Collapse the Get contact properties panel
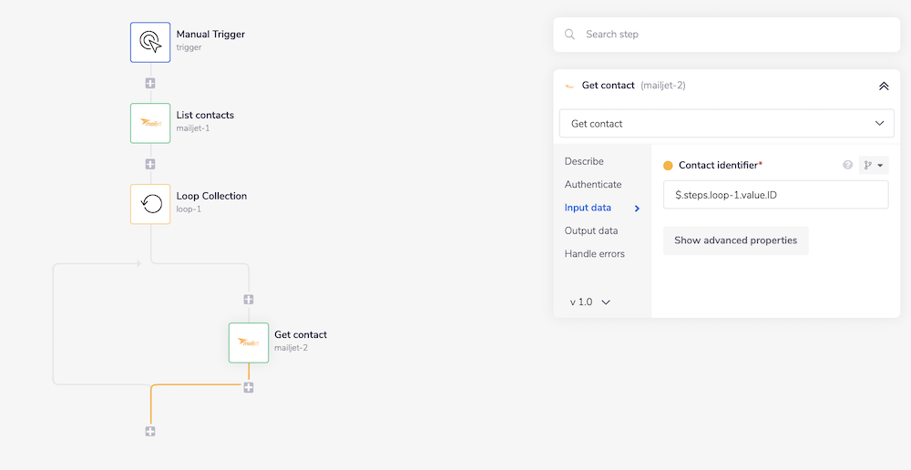Screen dimensions: 911x470 883,86
